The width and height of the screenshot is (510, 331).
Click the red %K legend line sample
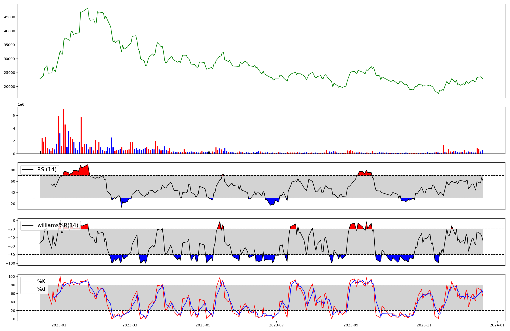coord(28,281)
